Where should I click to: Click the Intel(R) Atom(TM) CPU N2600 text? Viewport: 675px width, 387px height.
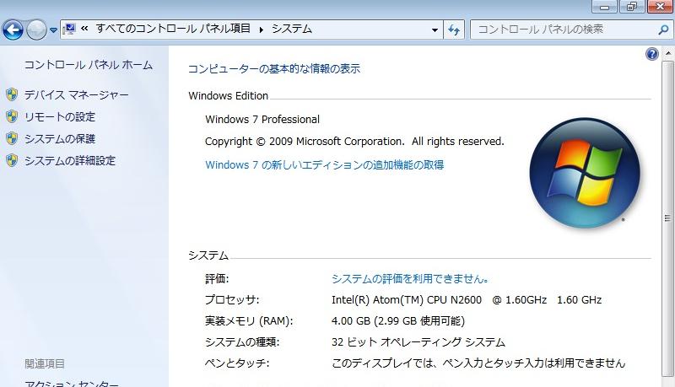click(x=407, y=299)
